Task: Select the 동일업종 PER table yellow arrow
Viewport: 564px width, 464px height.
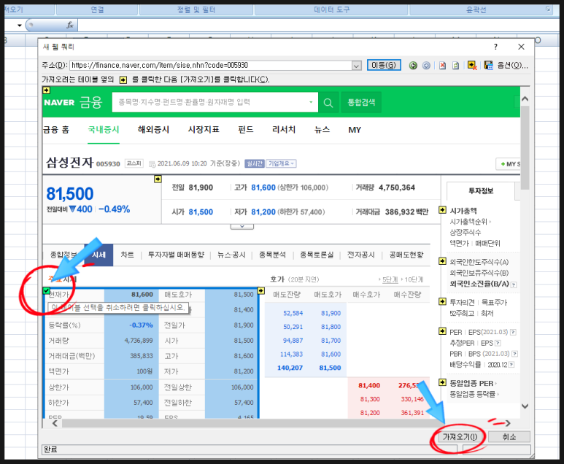Action: coord(442,382)
